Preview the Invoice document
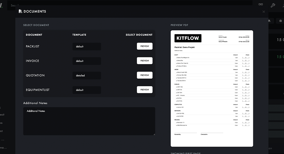 [x=145, y=61]
